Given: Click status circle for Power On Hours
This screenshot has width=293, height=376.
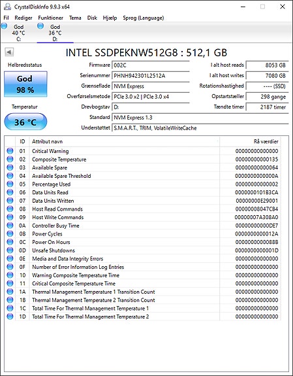Looking at the screenshot, I should [x=10, y=242].
